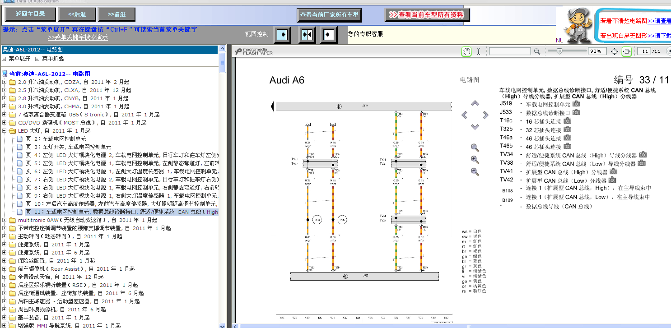Pan the diagram up with the up arrow
The width and height of the screenshot is (671, 328).
coord(475,103)
